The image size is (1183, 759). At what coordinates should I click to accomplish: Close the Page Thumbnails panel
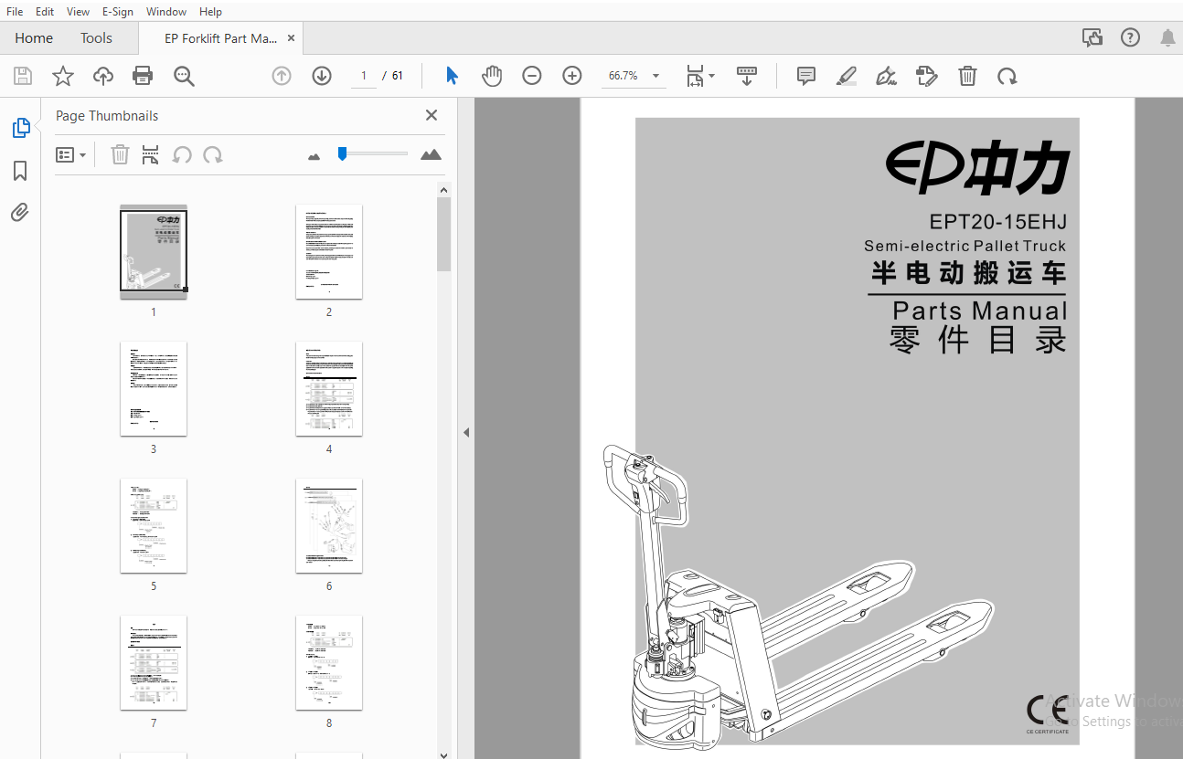coord(432,115)
